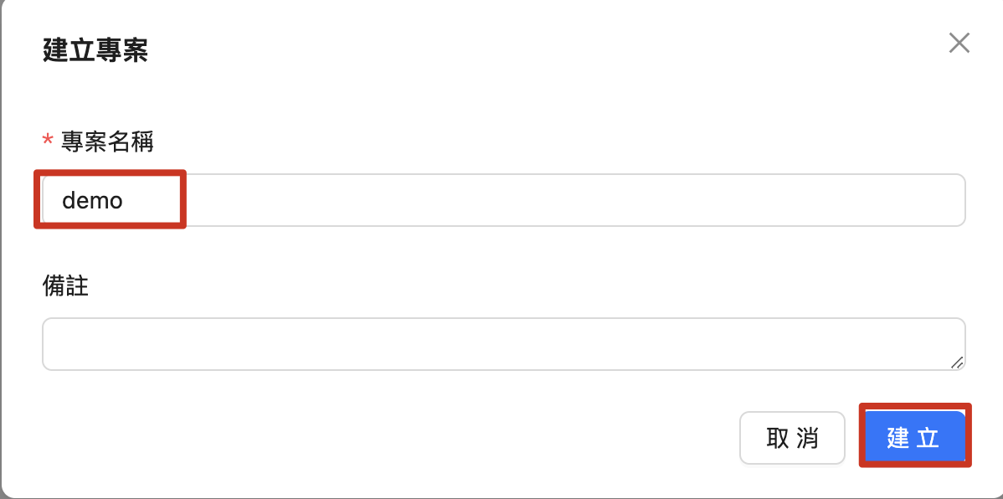Click the empty area right of demo in name field
The width and height of the screenshot is (1003, 499).
[569, 200]
